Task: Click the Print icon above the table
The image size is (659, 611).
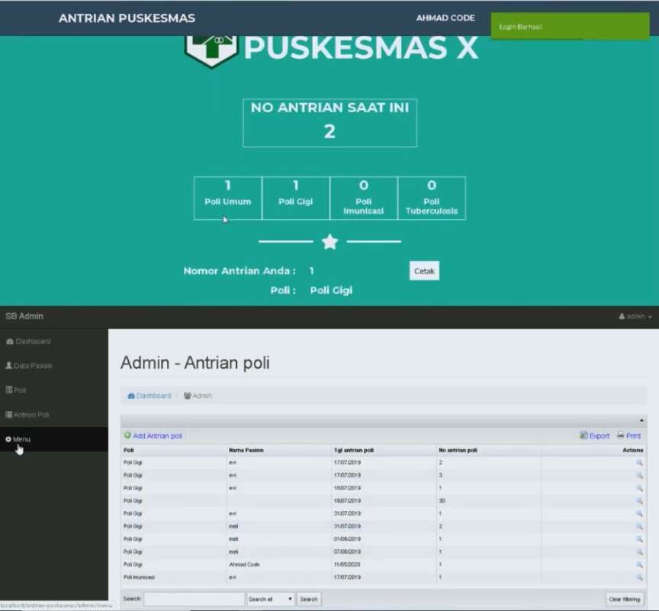Action: [x=621, y=435]
